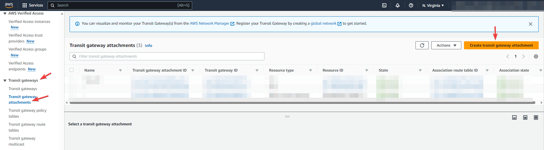
Task: Go to previous page of attachments
Action: [x=508, y=56]
